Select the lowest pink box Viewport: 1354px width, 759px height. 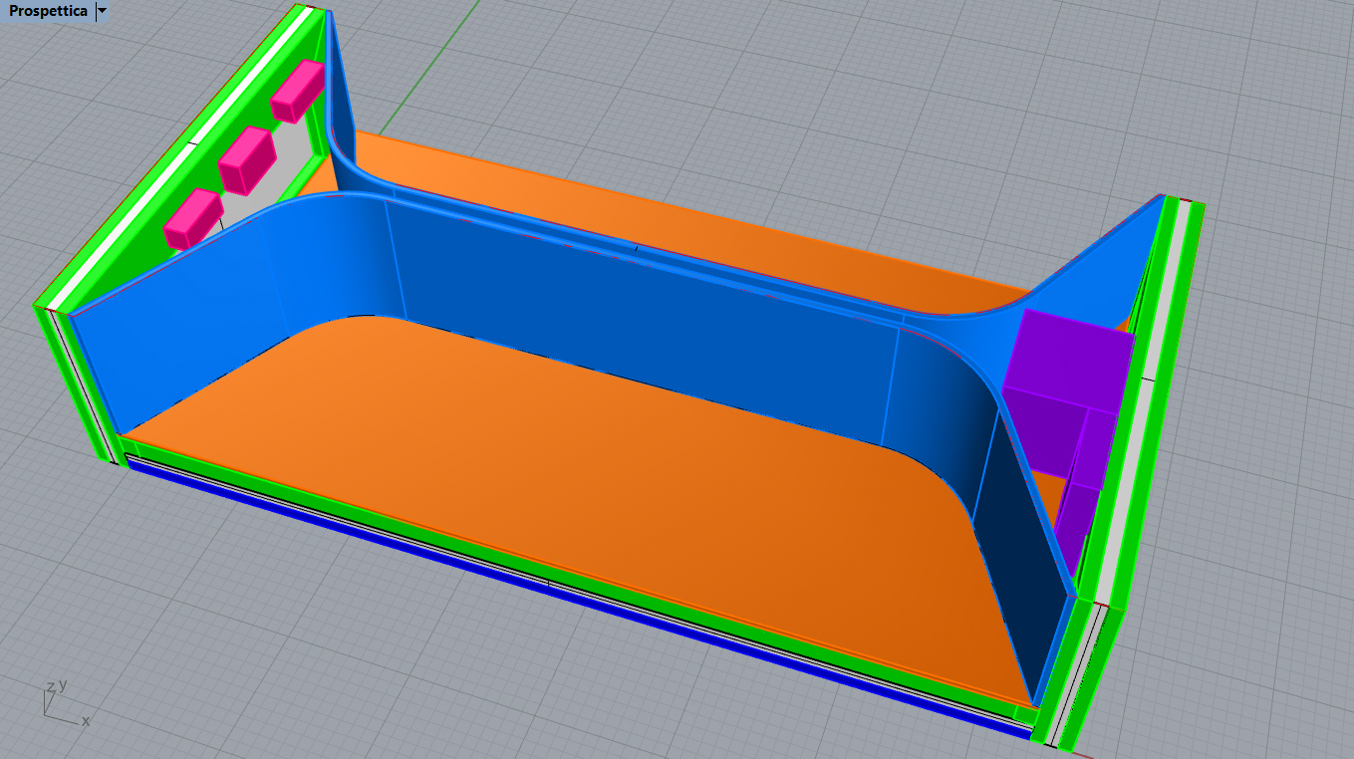pos(193,218)
